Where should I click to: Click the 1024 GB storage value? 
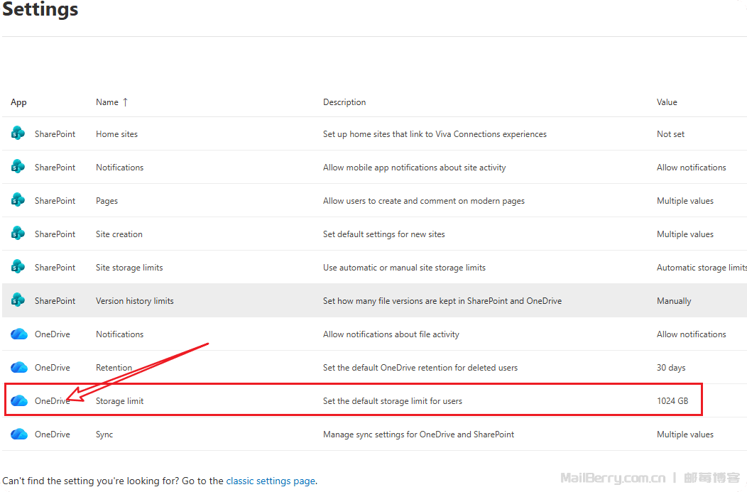[672, 401]
